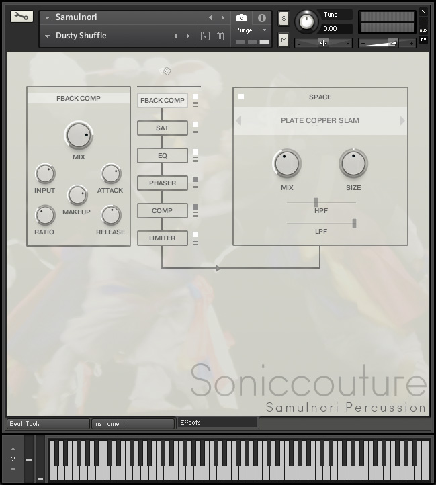Select the LIMITER effect slot
Viewport: 436px width, 485px height.
pos(163,238)
